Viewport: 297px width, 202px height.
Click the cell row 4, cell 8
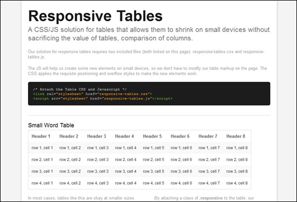tap(237, 183)
